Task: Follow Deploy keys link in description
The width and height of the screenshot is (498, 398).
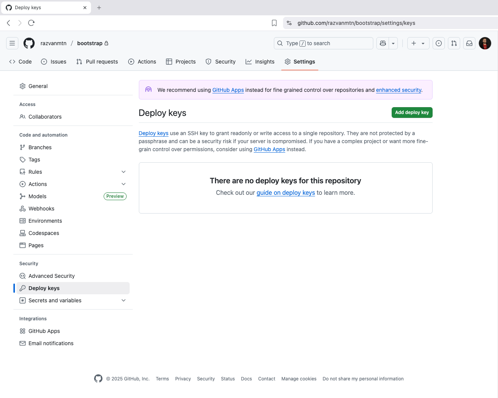Action: 153,133
